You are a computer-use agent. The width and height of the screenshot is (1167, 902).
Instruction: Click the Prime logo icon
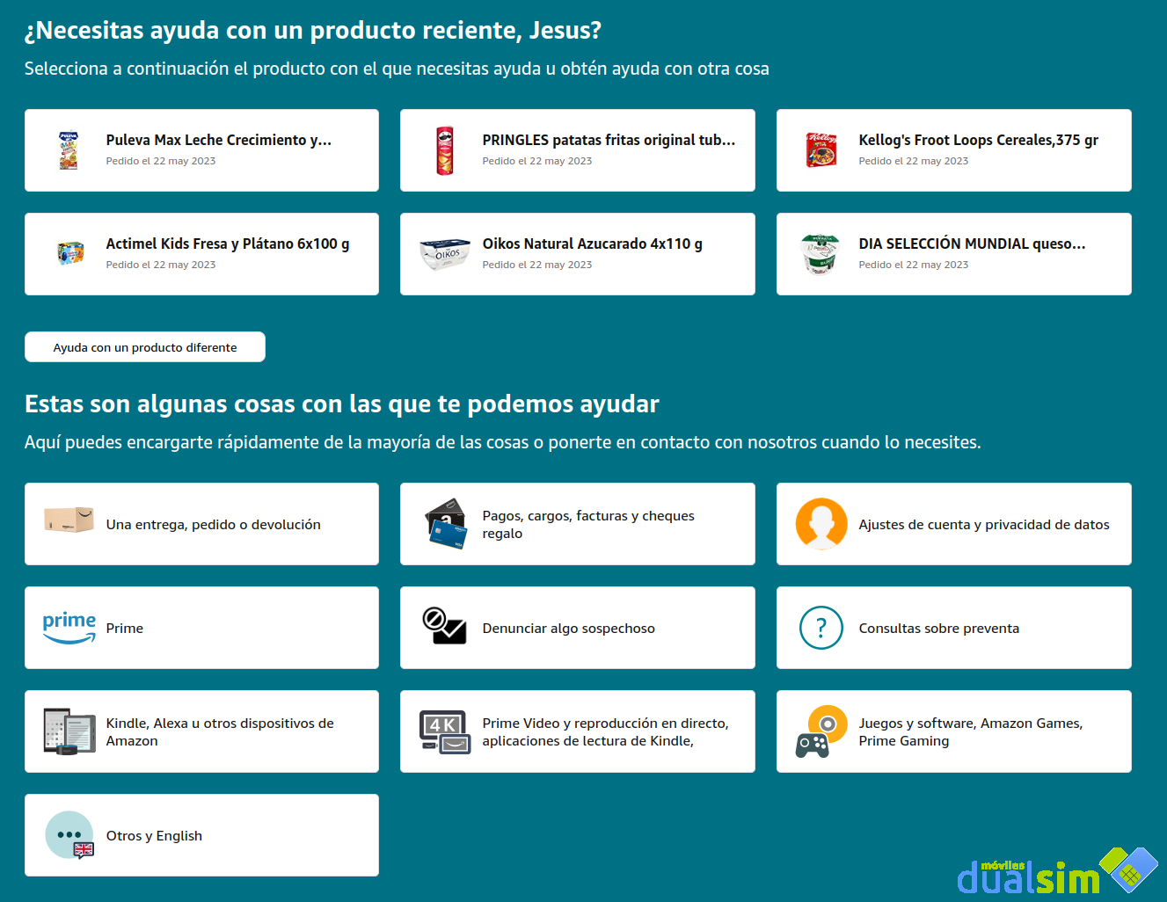(69, 624)
